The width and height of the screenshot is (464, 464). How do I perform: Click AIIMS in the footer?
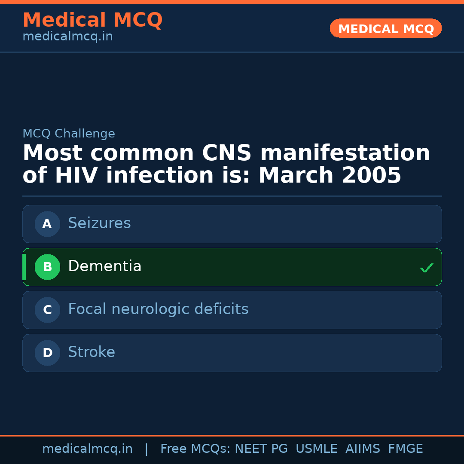tap(363, 449)
